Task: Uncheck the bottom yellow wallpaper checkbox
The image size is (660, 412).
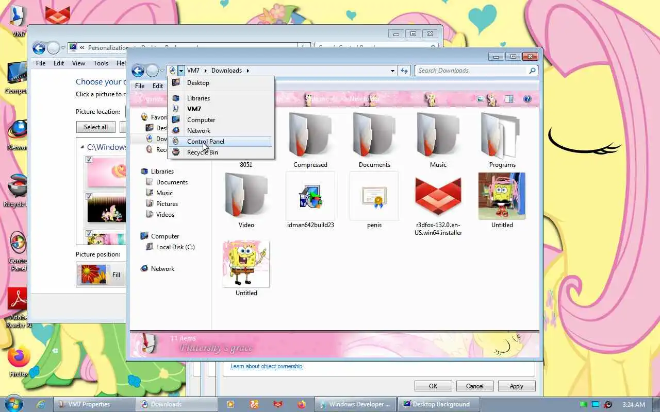Action: point(89,233)
